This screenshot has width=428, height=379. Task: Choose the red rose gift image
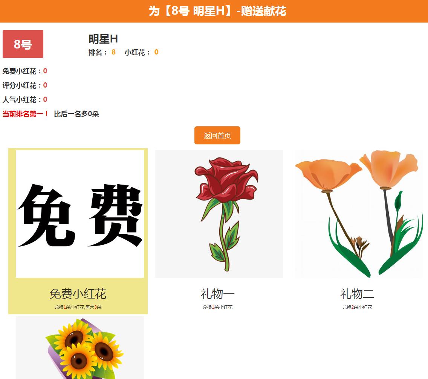219,214
